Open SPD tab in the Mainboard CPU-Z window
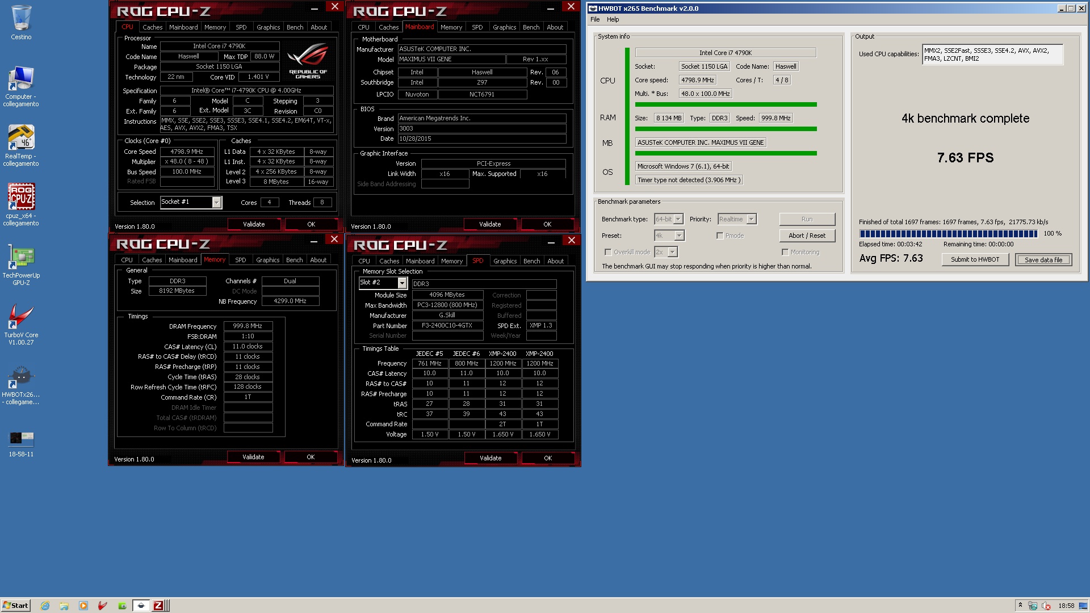 point(477,27)
